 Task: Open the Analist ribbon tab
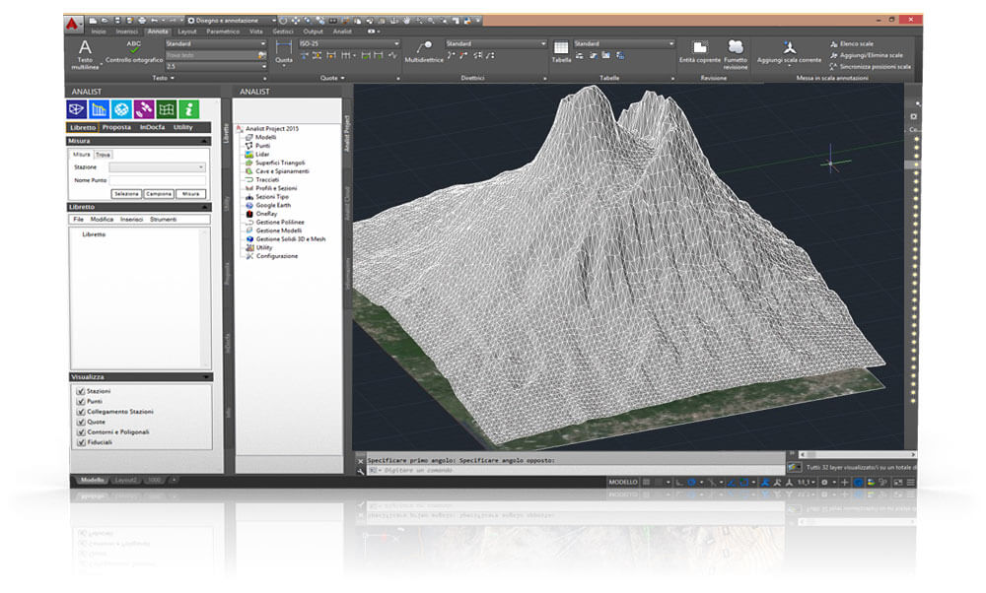pos(342,32)
